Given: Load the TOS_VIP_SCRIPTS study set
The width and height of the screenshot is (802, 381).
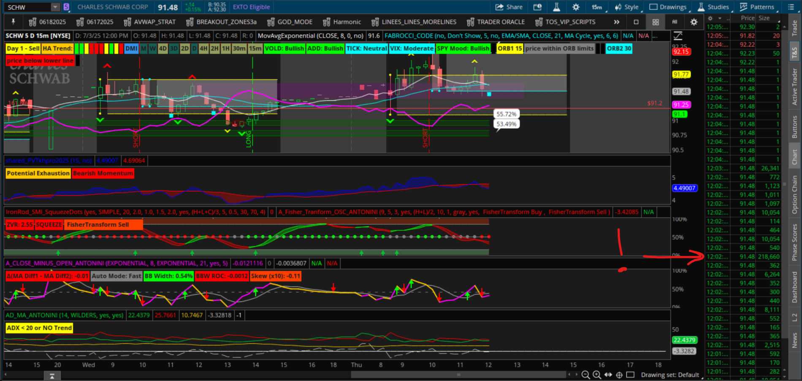Looking at the screenshot, I should coord(565,22).
